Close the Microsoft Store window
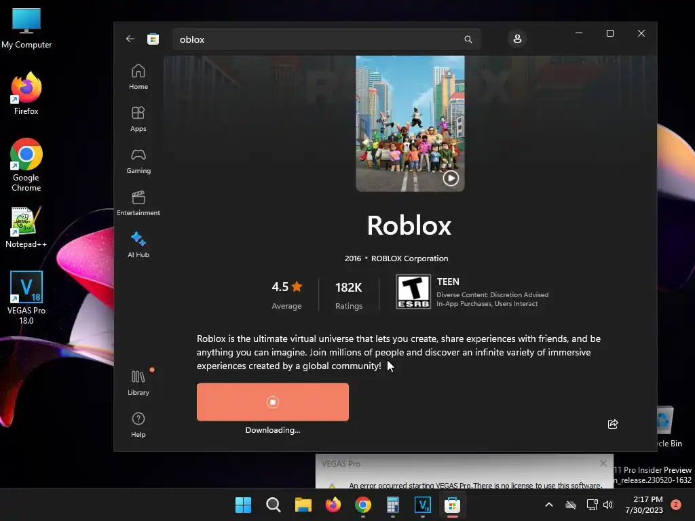 point(641,33)
